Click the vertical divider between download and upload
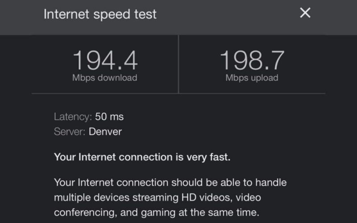This screenshot has width=357, height=223. tap(178, 65)
